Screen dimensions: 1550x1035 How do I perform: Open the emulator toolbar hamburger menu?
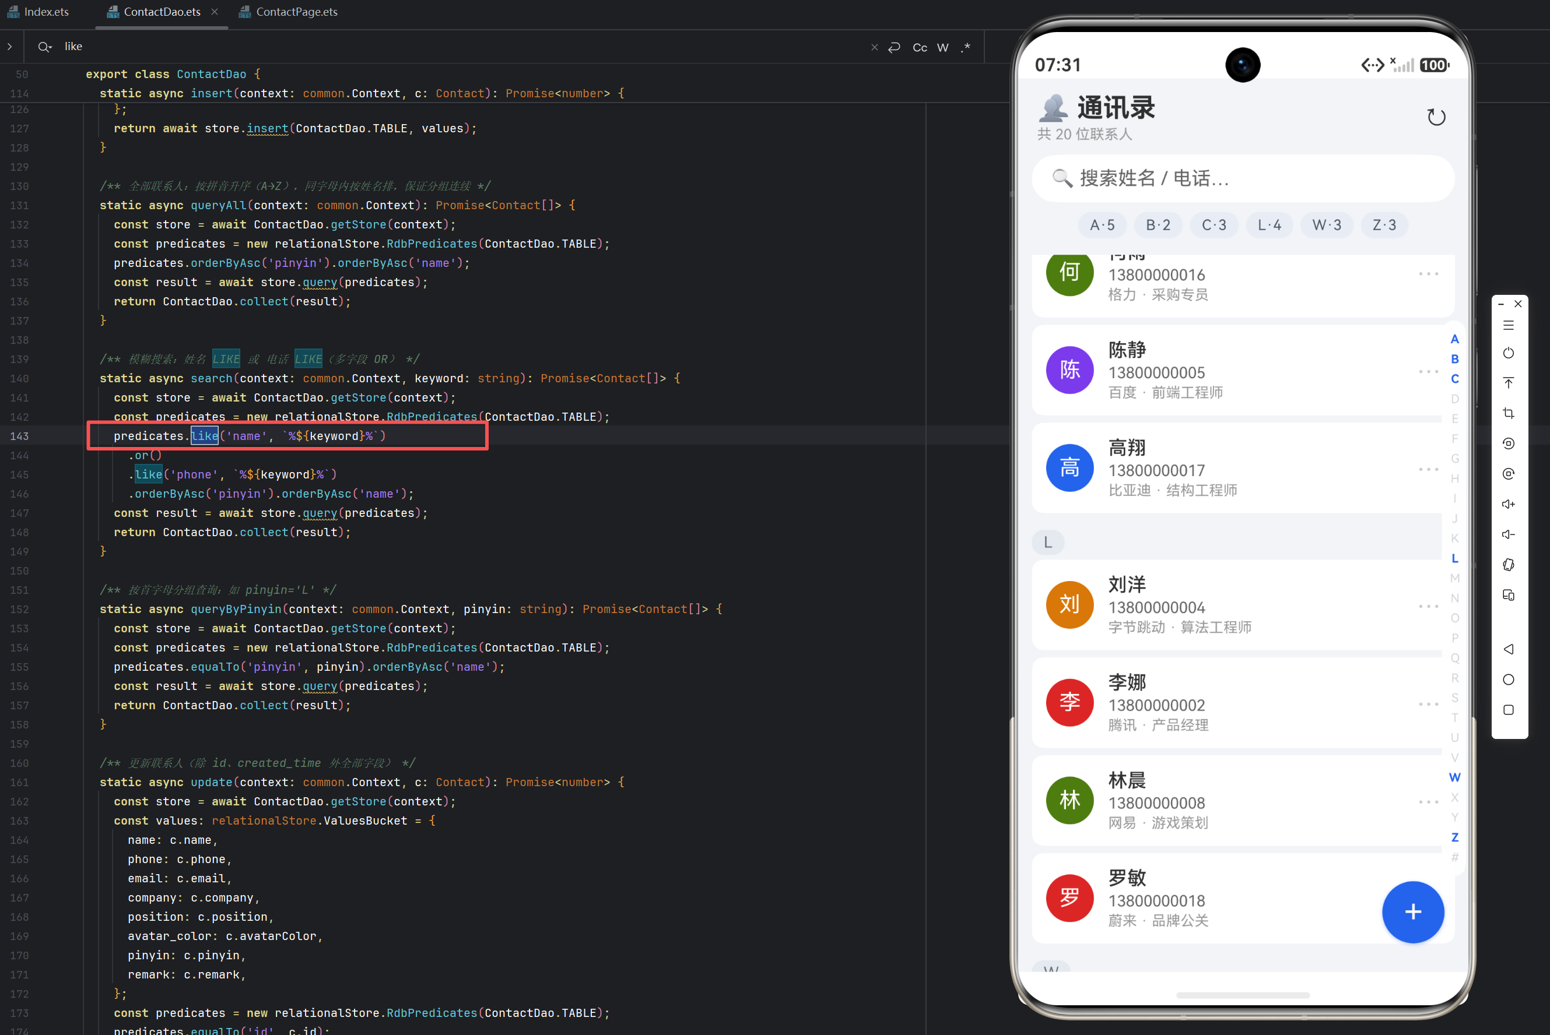coord(1509,325)
